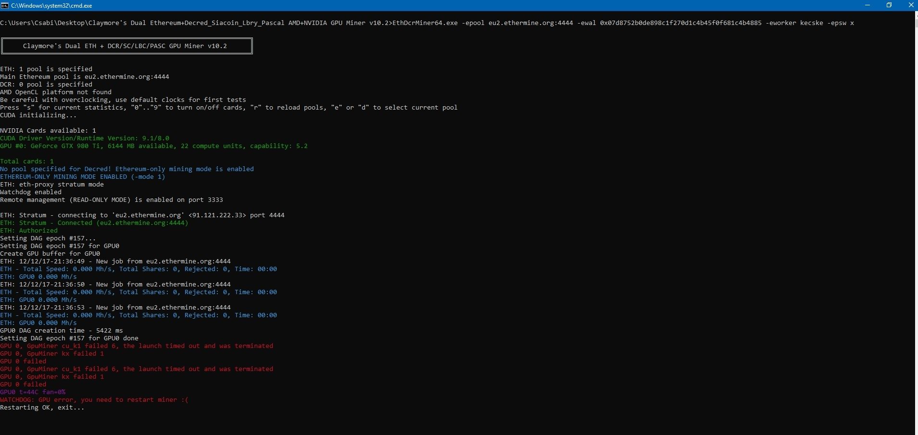Click "GPU0 DAG creation time - 5422 ms"
Screen dimensions: 918x435
point(62,331)
